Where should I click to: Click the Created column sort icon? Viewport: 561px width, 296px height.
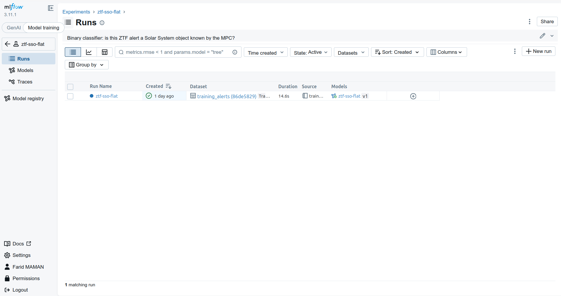(168, 86)
